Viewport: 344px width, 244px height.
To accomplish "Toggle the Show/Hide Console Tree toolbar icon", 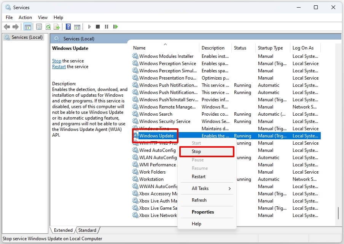I will click(x=28, y=27).
